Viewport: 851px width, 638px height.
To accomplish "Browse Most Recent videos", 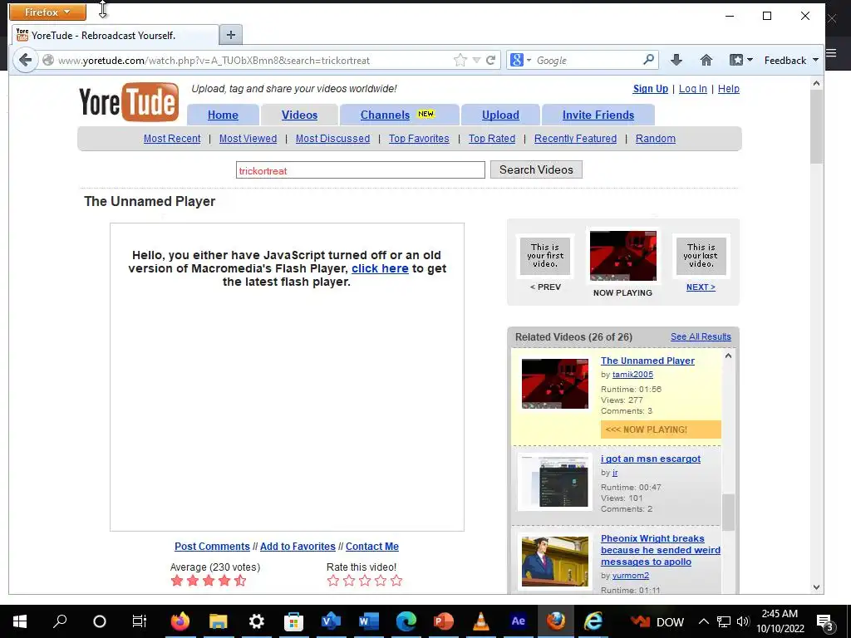I will click(172, 139).
